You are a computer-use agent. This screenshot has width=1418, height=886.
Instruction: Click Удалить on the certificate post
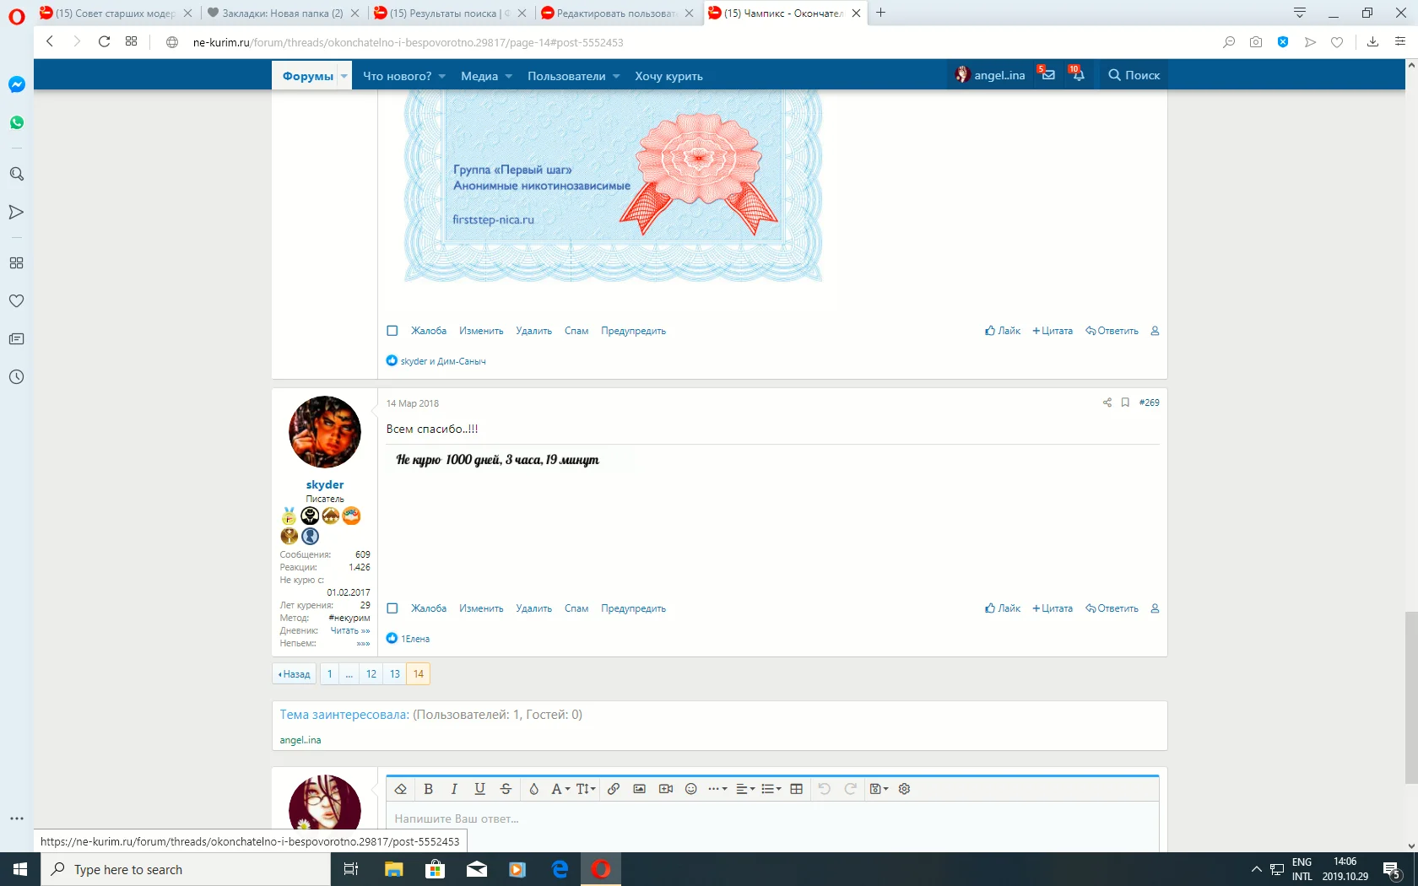[x=534, y=331]
